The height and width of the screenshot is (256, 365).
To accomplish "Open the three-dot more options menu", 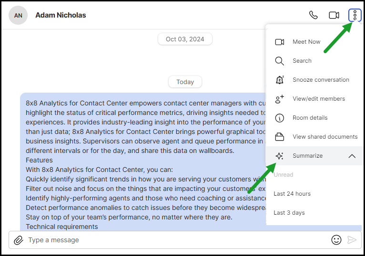I will pos(355,15).
